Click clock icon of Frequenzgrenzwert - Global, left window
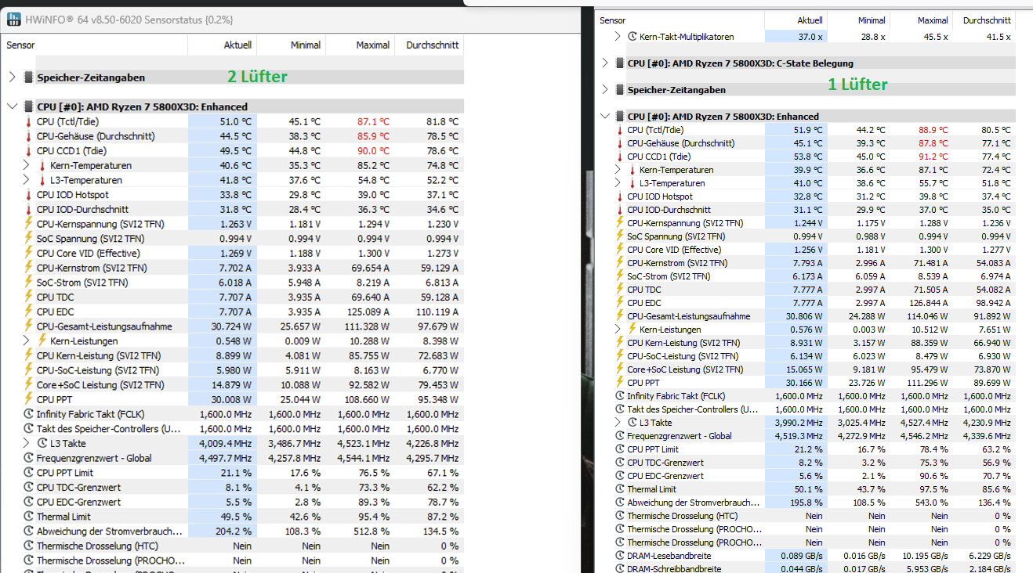1033x573 pixels. coord(28,458)
